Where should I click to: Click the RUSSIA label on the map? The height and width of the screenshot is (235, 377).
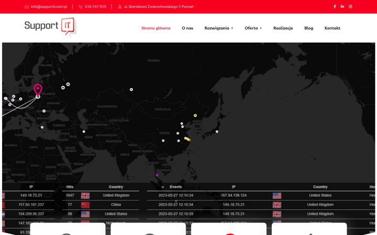pos(153,61)
